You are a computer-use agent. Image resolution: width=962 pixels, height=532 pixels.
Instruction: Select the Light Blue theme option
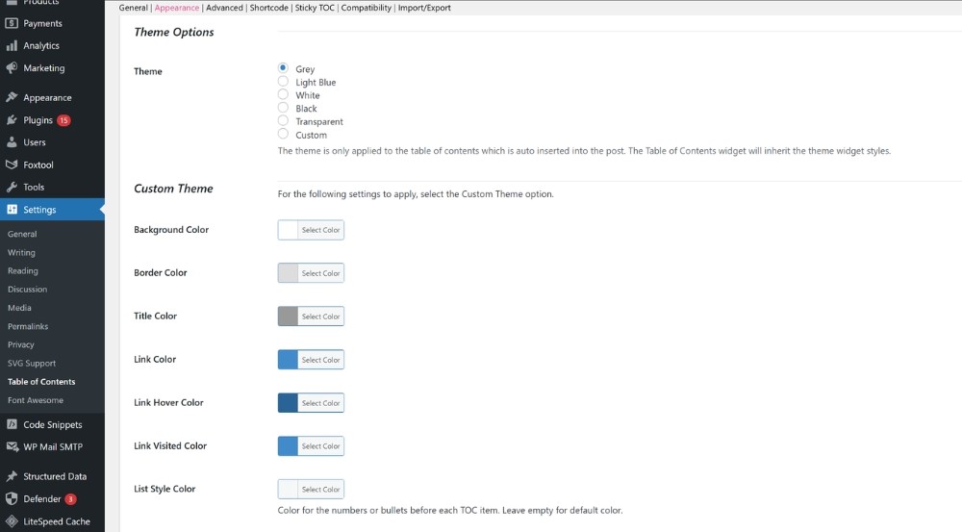click(x=283, y=81)
